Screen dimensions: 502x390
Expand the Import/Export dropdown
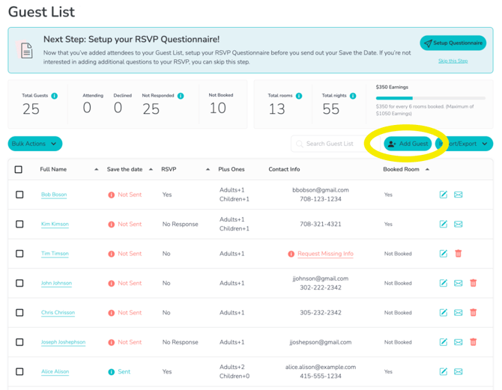466,144
